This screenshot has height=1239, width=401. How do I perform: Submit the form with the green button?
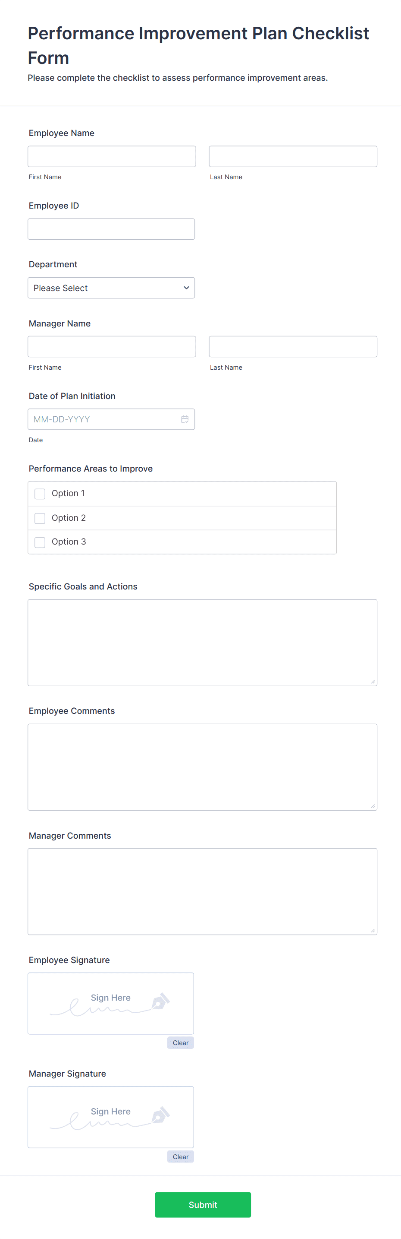[x=203, y=1204]
